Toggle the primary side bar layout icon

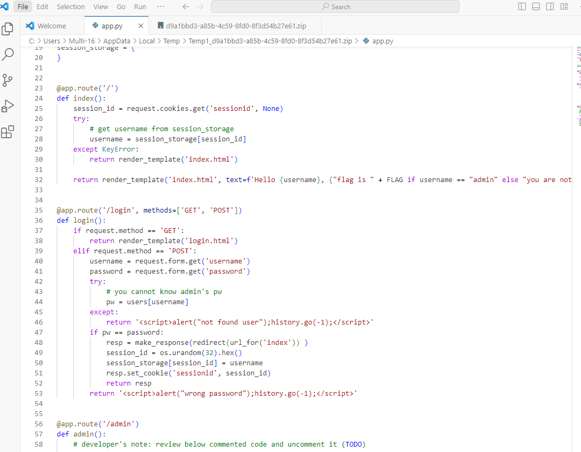point(522,6)
